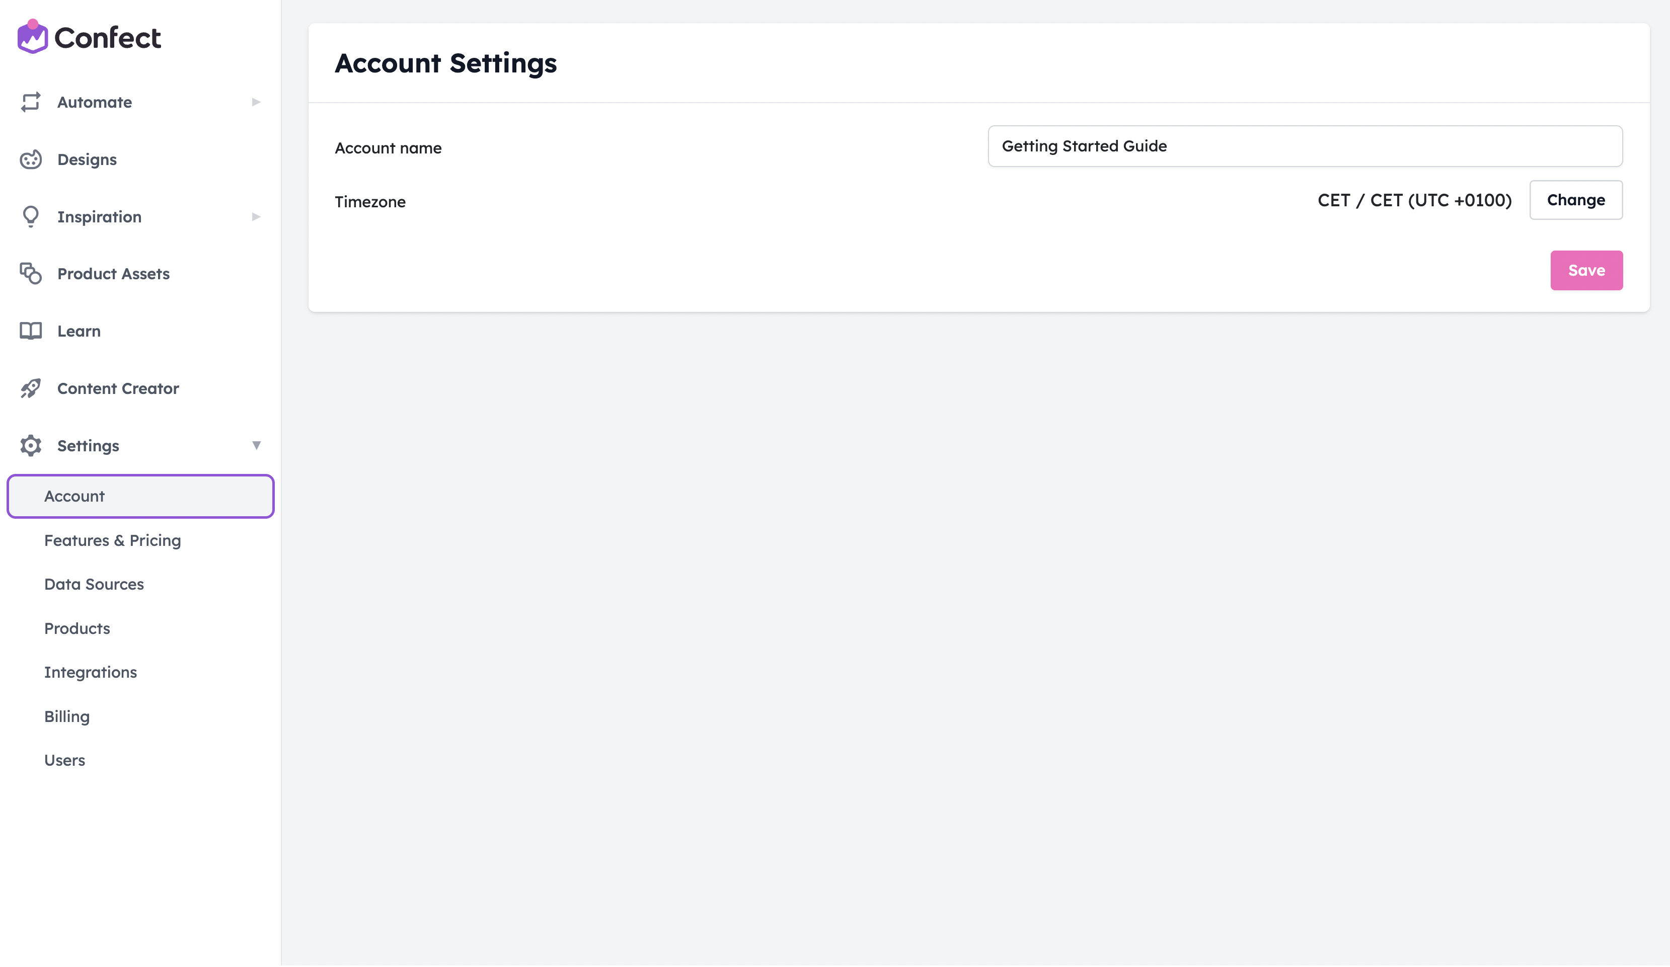1670x967 pixels.
Task: Open the Learn section
Action: [x=79, y=331]
